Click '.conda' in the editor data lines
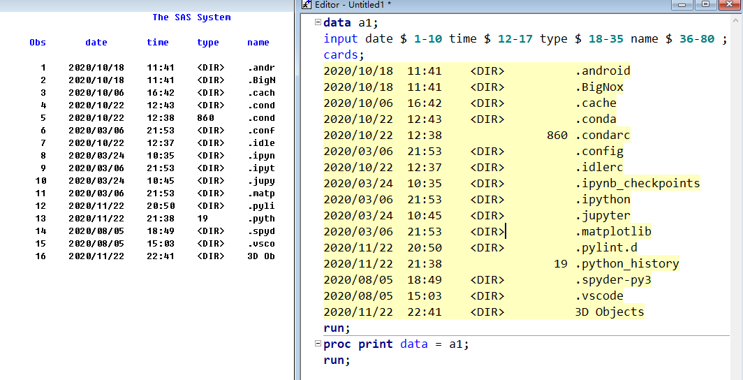This screenshot has width=743, height=380. (596, 119)
